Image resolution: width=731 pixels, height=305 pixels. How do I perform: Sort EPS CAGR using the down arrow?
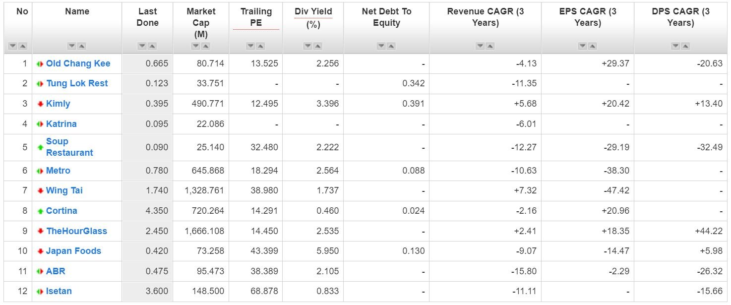point(583,46)
